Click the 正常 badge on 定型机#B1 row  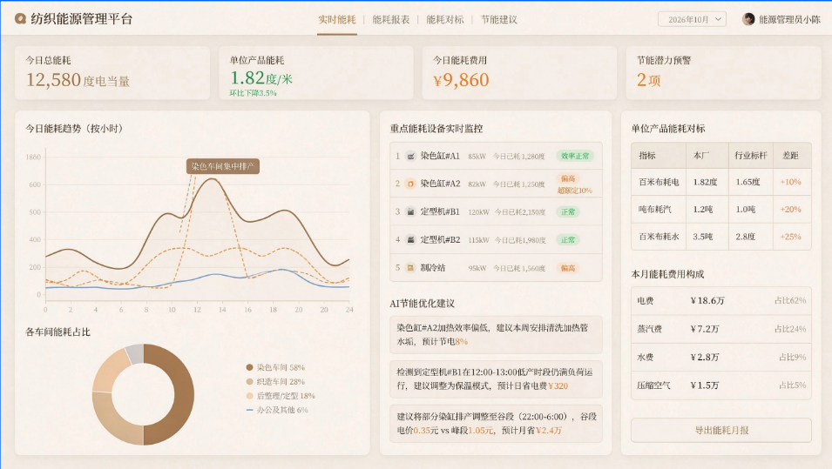[x=568, y=212]
